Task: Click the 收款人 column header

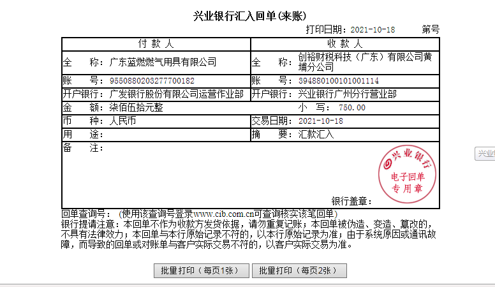Action: tap(344, 44)
